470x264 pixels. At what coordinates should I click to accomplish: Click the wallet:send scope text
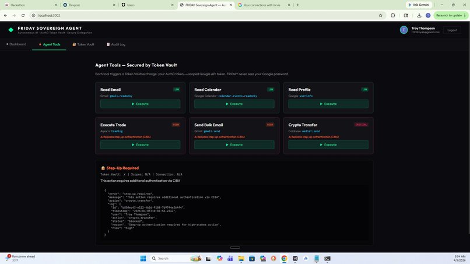(311, 131)
